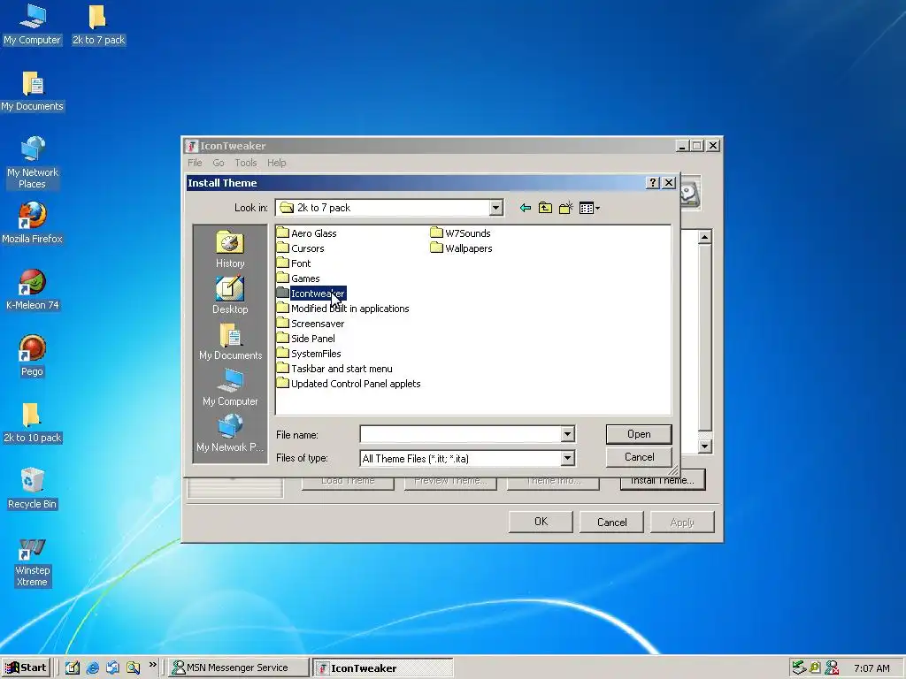Screen dimensions: 906x679
Task: Go to Desktop in places bar
Action: click(230, 295)
